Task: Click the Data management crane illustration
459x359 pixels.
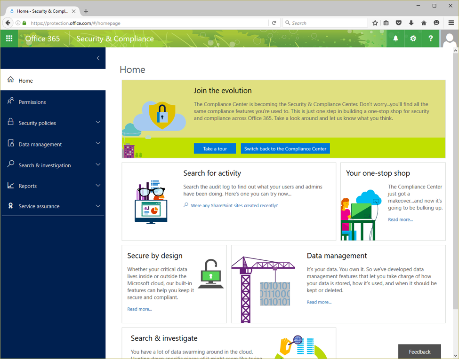Action: click(263, 289)
